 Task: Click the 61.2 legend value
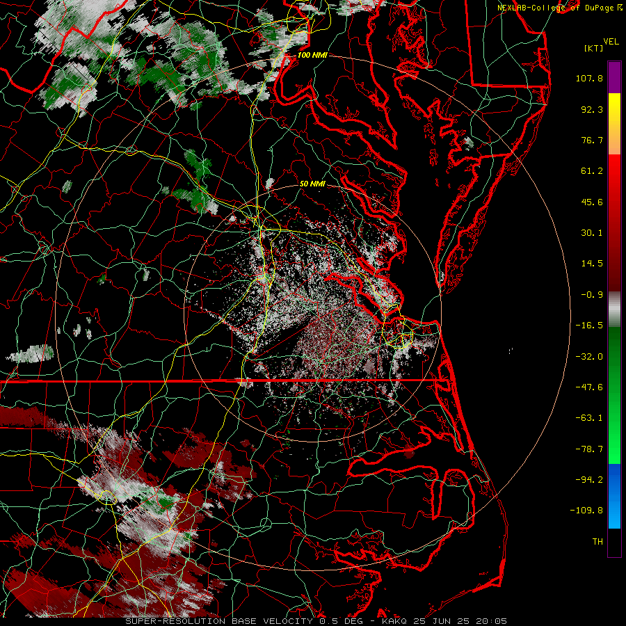pyautogui.click(x=592, y=171)
